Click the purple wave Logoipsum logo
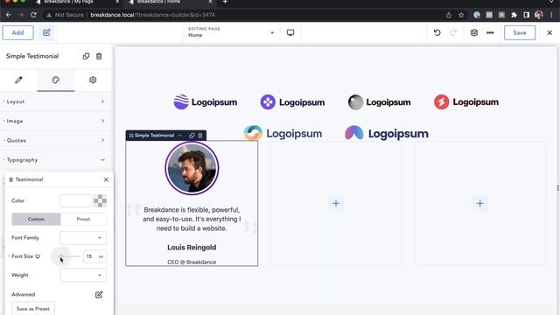Screen dimensions: 560x315 pos(206,102)
